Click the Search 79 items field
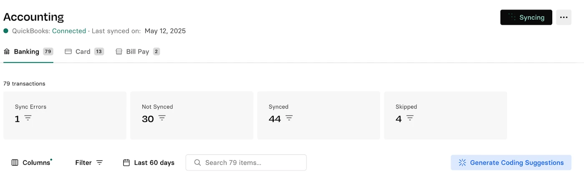This screenshot has width=584, height=174. (246, 163)
